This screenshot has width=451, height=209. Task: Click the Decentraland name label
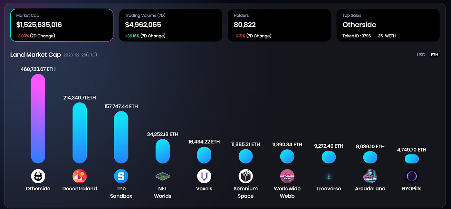click(80, 189)
